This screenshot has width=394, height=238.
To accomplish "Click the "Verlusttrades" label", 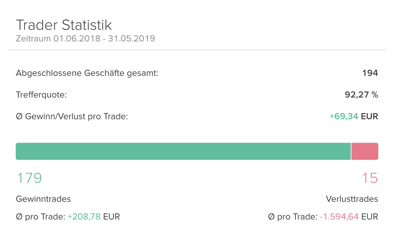I will [x=352, y=199].
